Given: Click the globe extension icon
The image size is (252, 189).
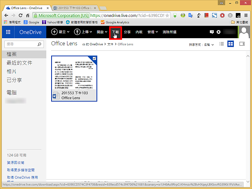Looking at the screenshot, I should coord(230,15).
